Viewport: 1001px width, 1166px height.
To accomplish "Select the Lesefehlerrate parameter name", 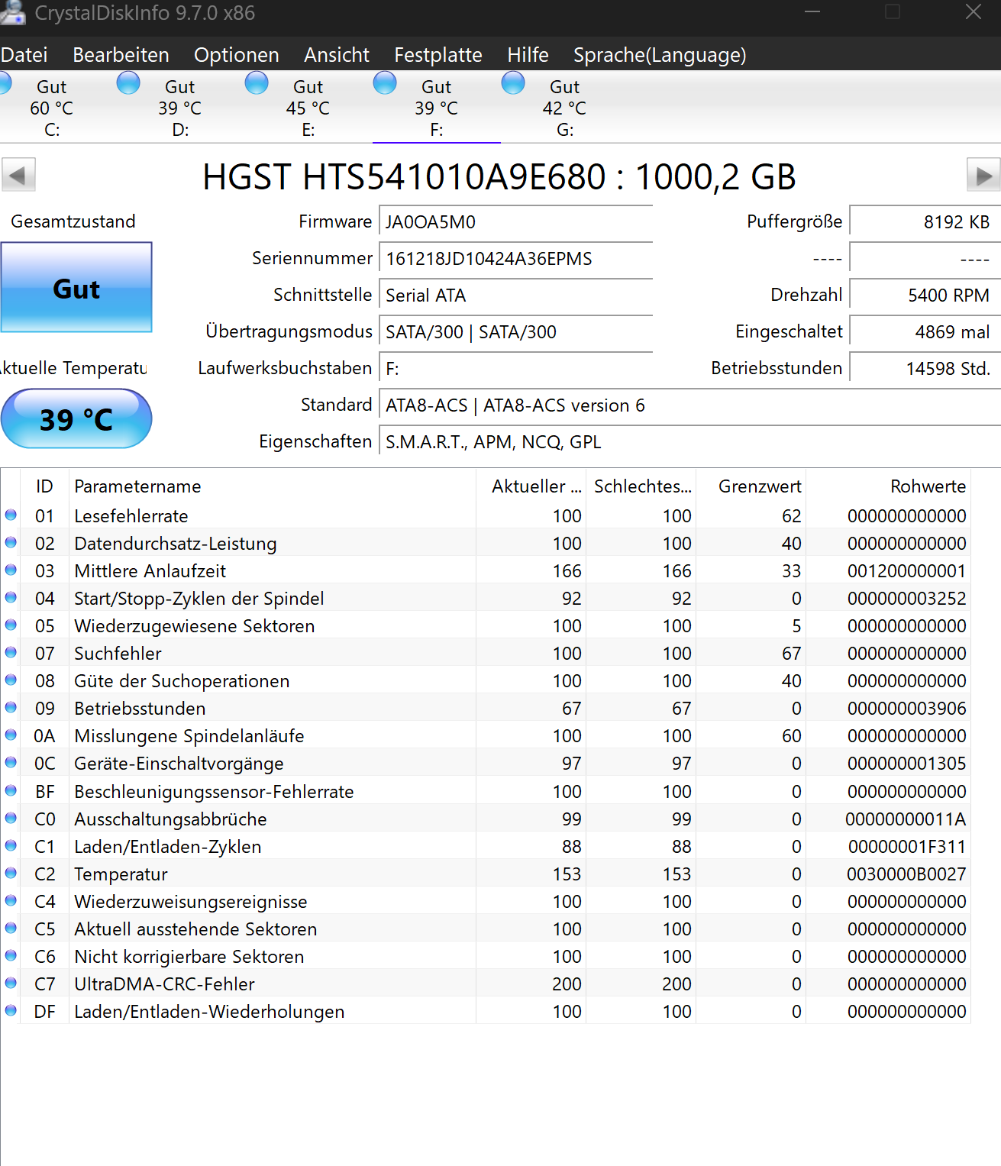I will 131,516.
